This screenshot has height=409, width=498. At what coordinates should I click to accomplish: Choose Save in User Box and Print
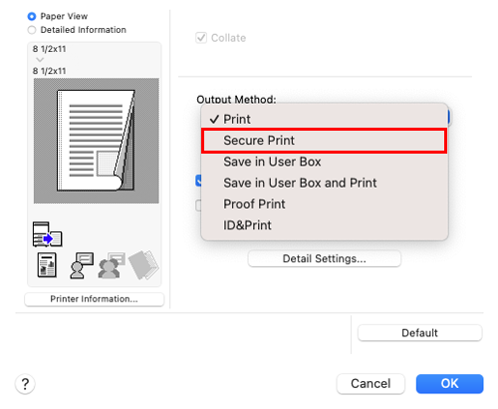[325, 183]
